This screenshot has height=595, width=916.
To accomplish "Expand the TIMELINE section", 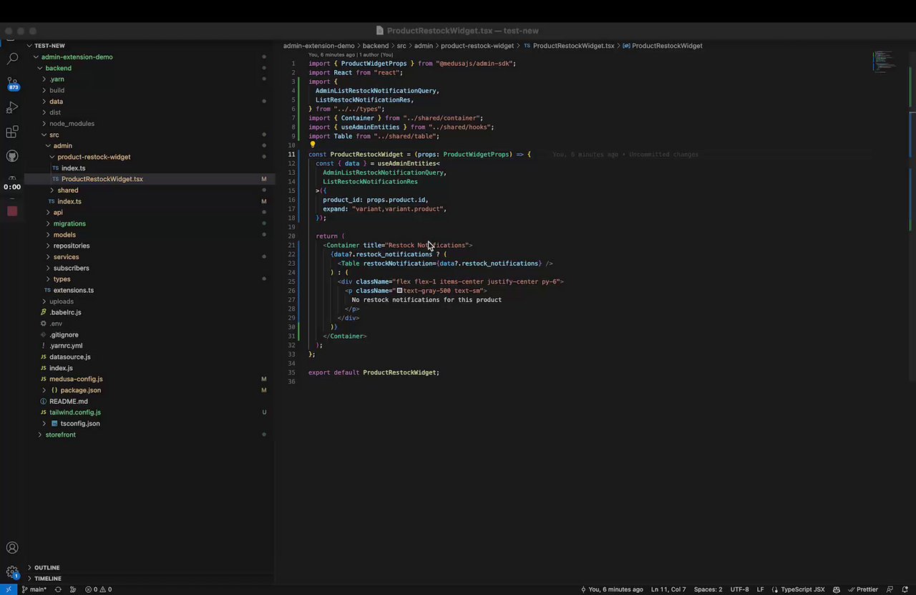I will point(47,579).
